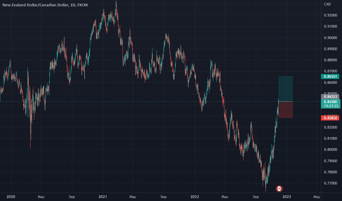342x201 pixels.
Task: Click the 0.86000 price axis label
Action: 330,83
